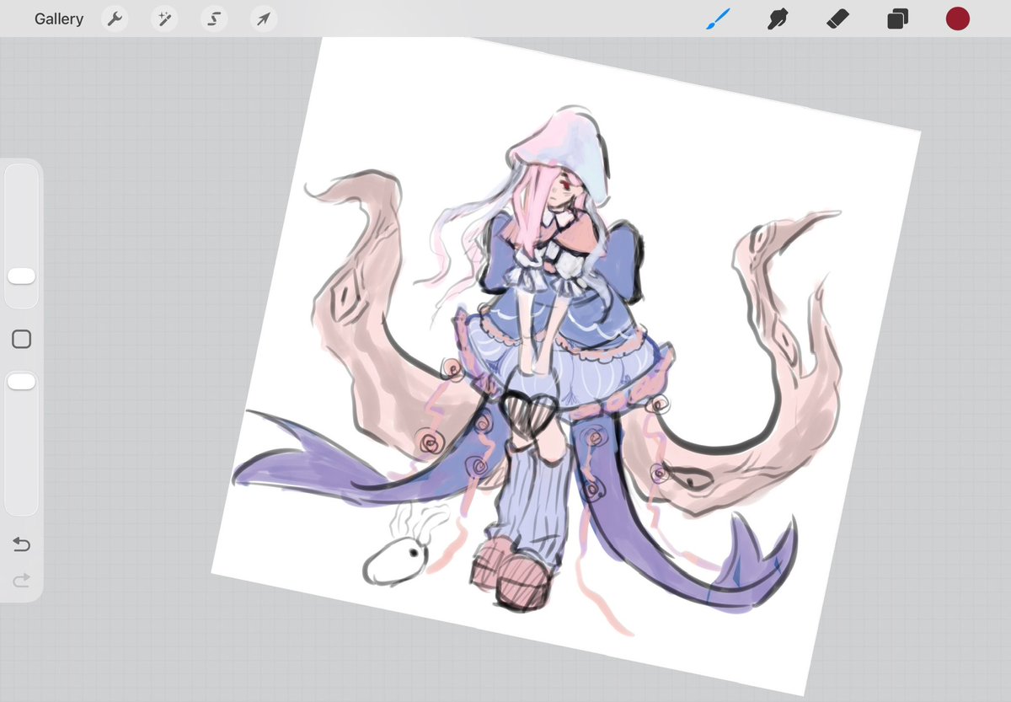The width and height of the screenshot is (1011, 702).
Task: Return to the Gallery
Action: coord(59,19)
